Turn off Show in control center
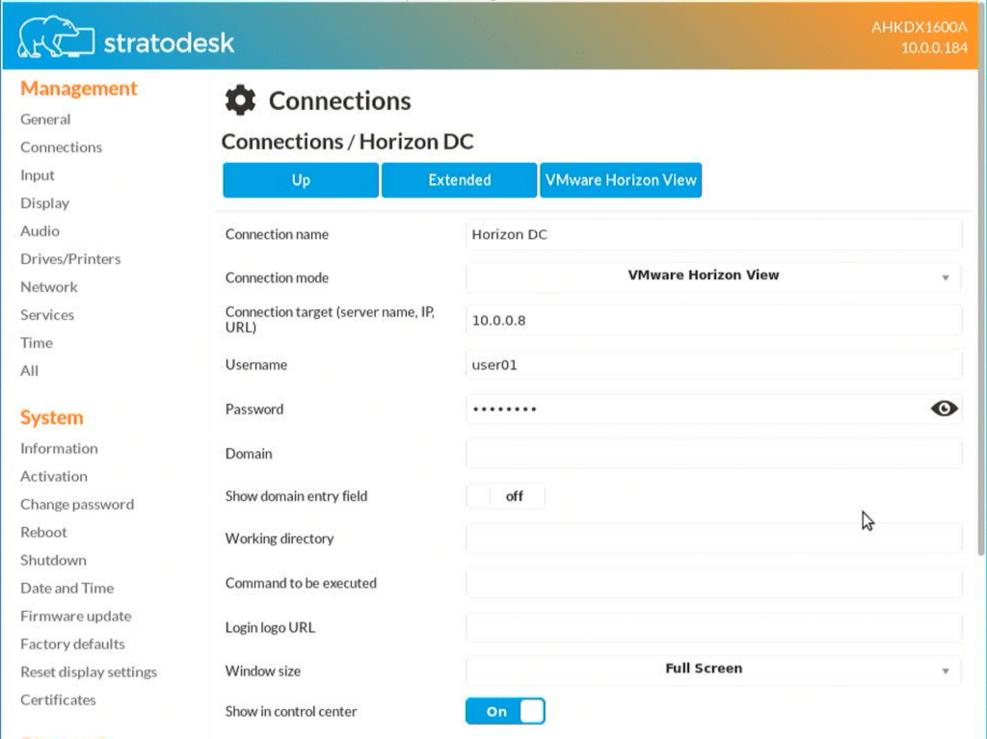This screenshot has width=987, height=739. (x=505, y=711)
